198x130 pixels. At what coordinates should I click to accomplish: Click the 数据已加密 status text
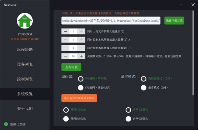(x=18, y=124)
